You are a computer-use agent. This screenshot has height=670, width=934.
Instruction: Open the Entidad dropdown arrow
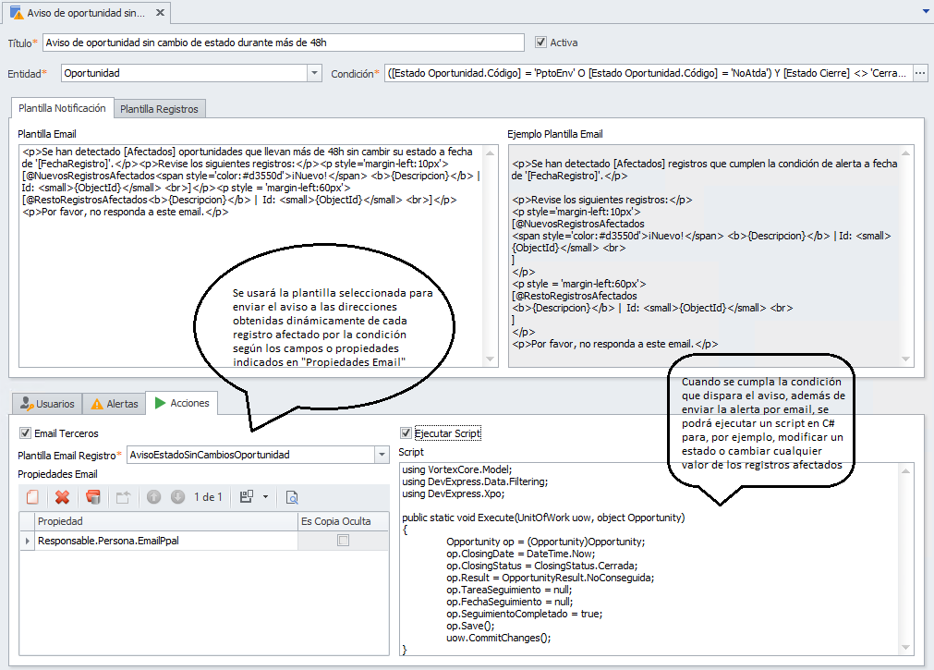314,73
